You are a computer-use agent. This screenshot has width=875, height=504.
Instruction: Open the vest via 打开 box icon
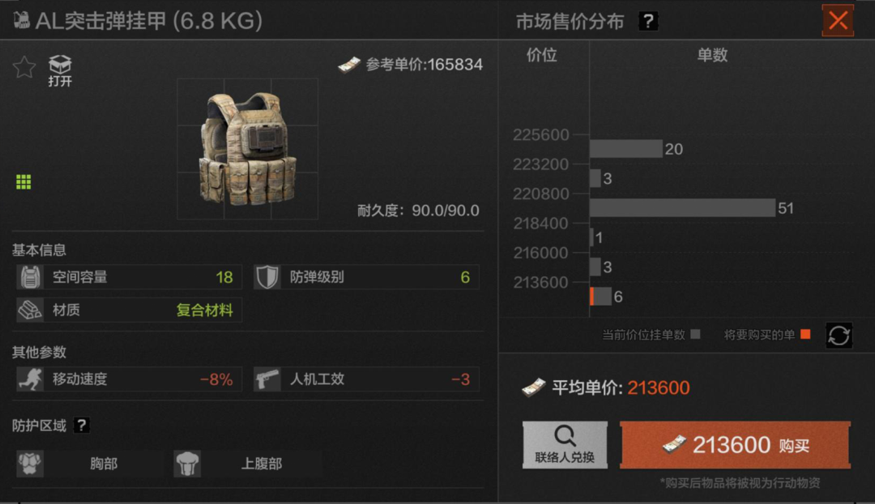click(x=60, y=70)
